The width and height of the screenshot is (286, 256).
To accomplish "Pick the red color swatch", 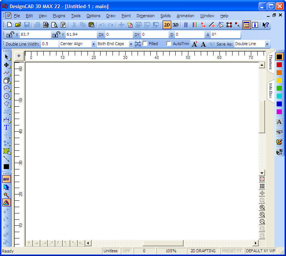I will [279, 65].
